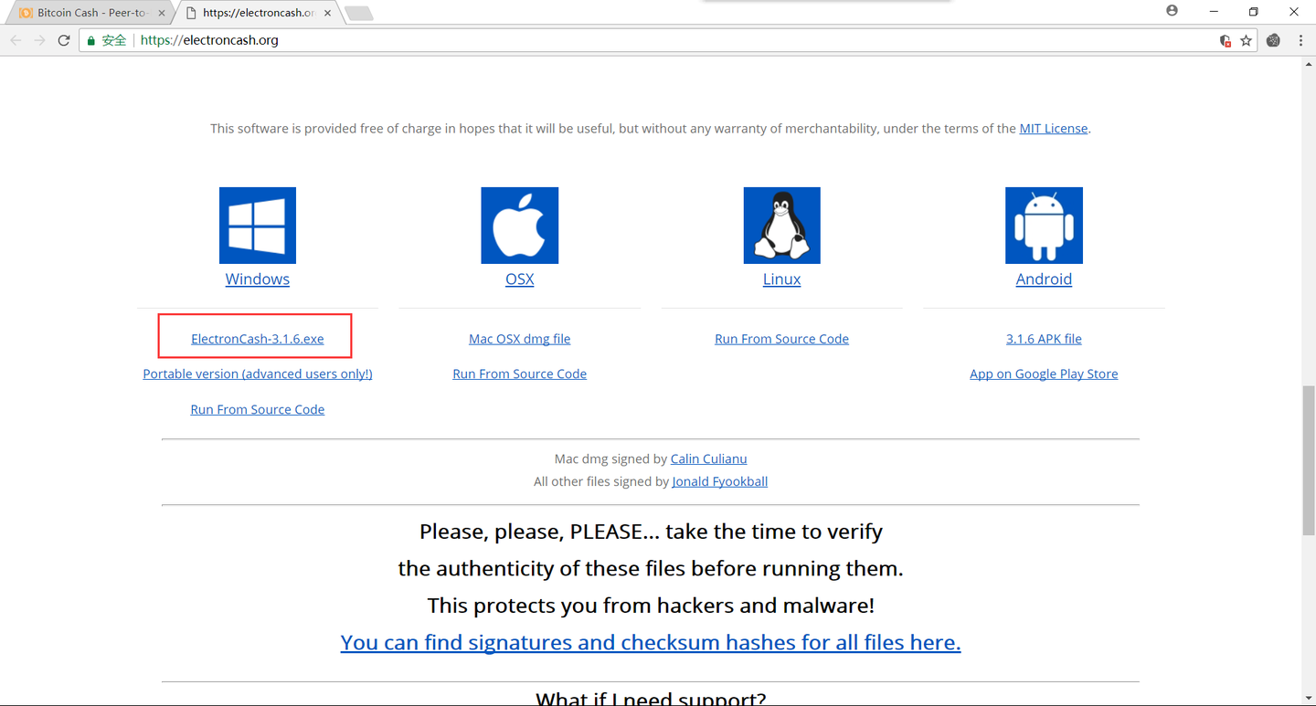Click the green secure padlock icon

tap(90, 40)
